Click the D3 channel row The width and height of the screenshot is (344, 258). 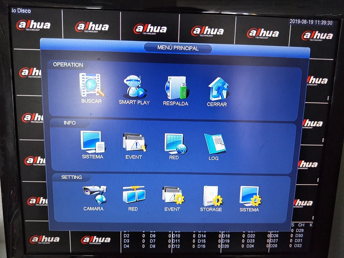134,241
